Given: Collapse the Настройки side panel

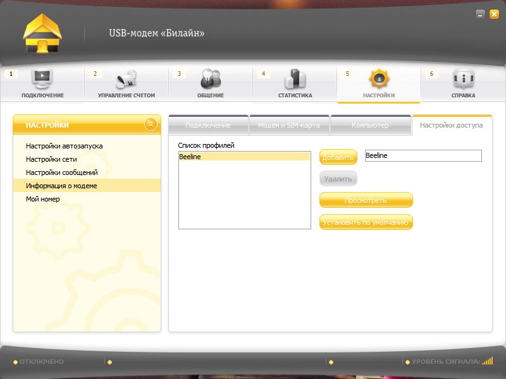Looking at the screenshot, I should (x=151, y=124).
